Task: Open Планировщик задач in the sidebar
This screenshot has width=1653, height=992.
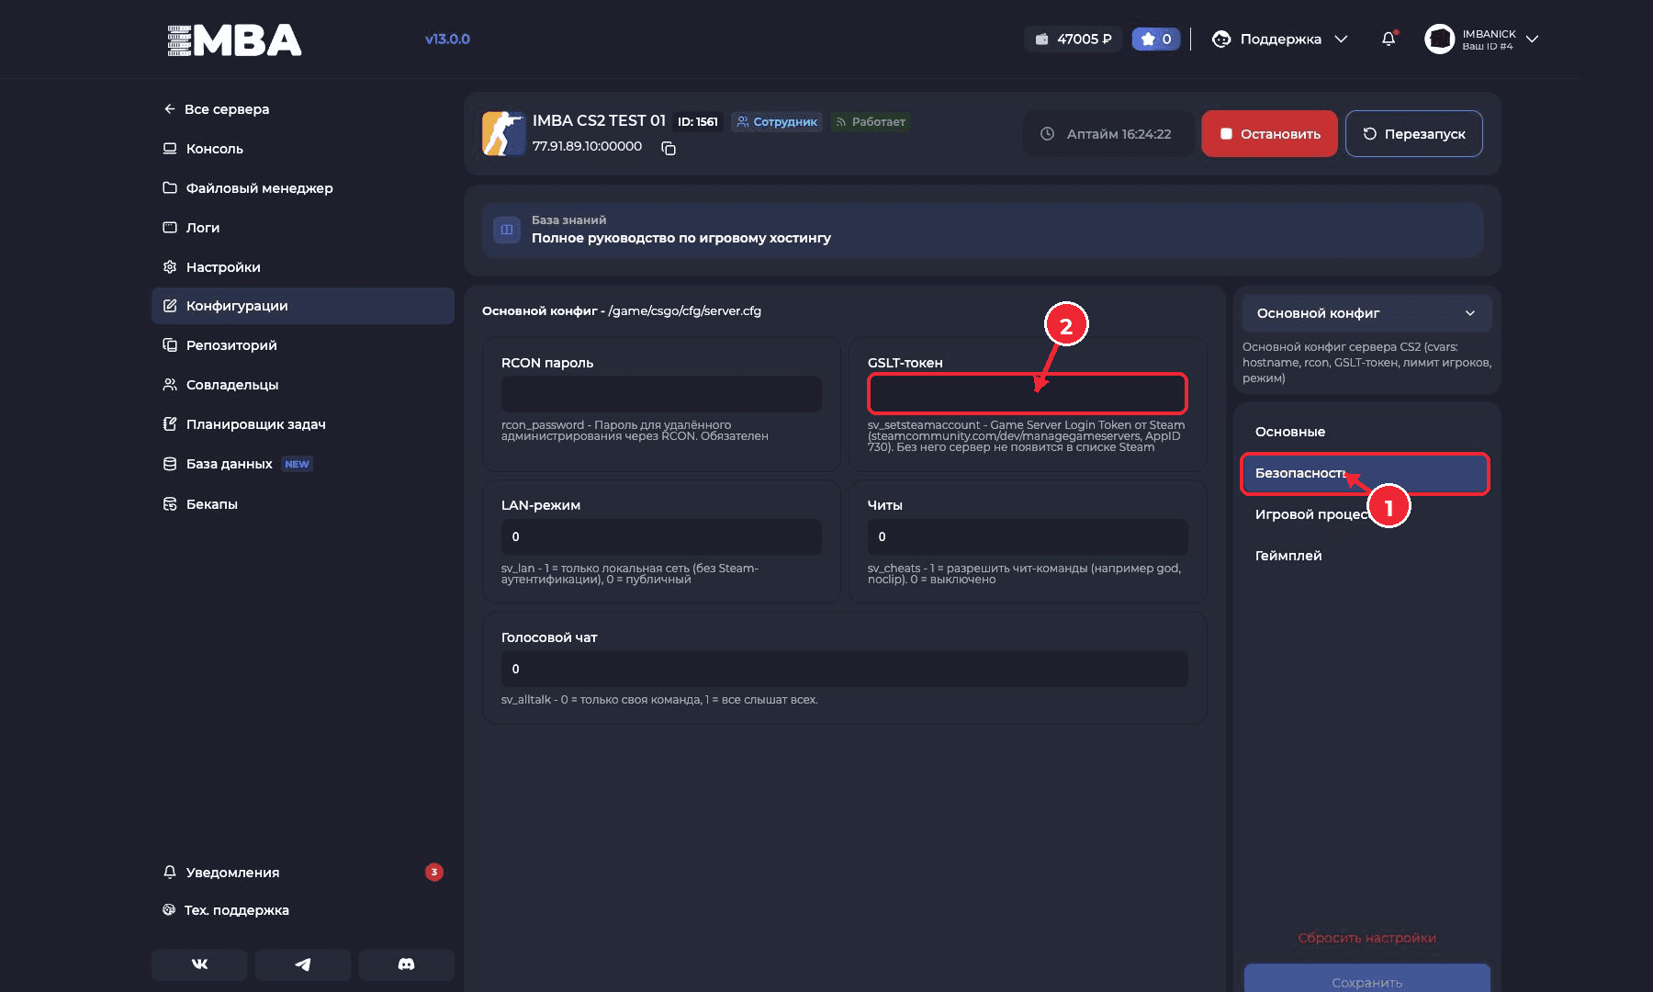Action: tap(303, 424)
